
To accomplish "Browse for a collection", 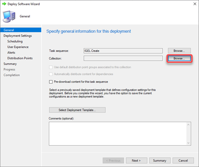I will 179,59.
